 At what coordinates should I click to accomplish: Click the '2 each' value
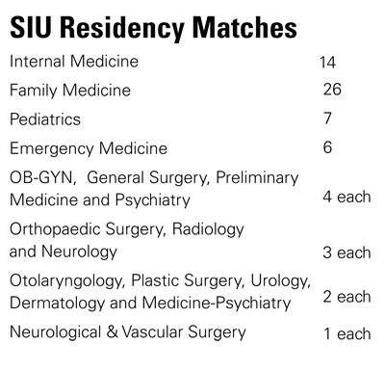point(346,297)
